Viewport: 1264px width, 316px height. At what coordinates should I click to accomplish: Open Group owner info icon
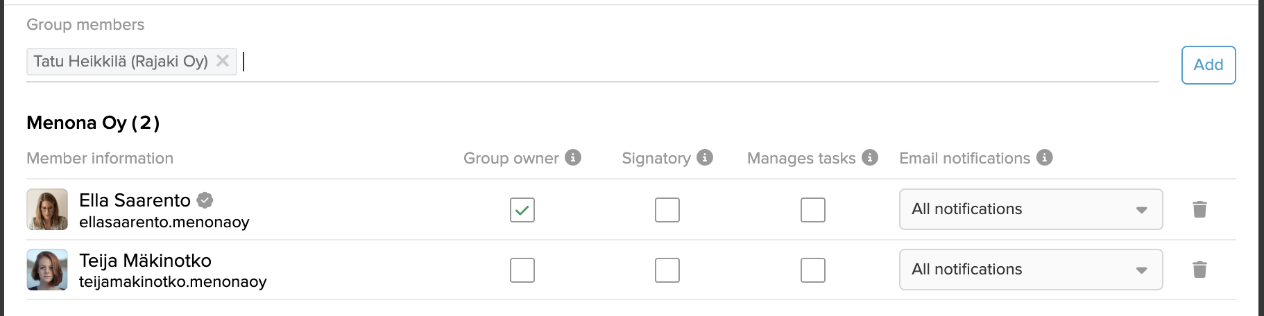tap(573, 157)
